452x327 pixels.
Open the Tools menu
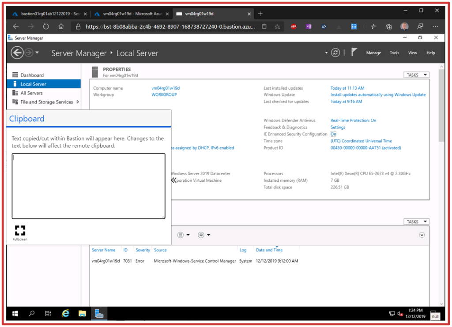(394, 53)
